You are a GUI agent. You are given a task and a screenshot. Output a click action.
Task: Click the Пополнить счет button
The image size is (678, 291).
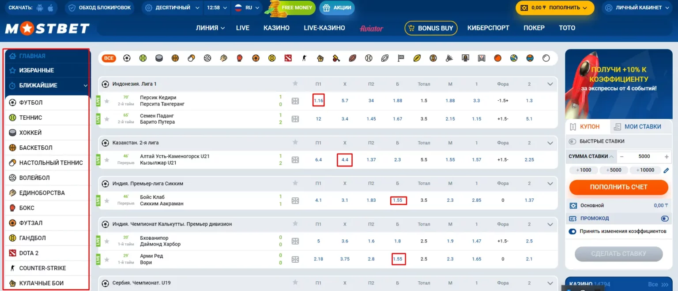pyautogui.click(x=618, y=187)
